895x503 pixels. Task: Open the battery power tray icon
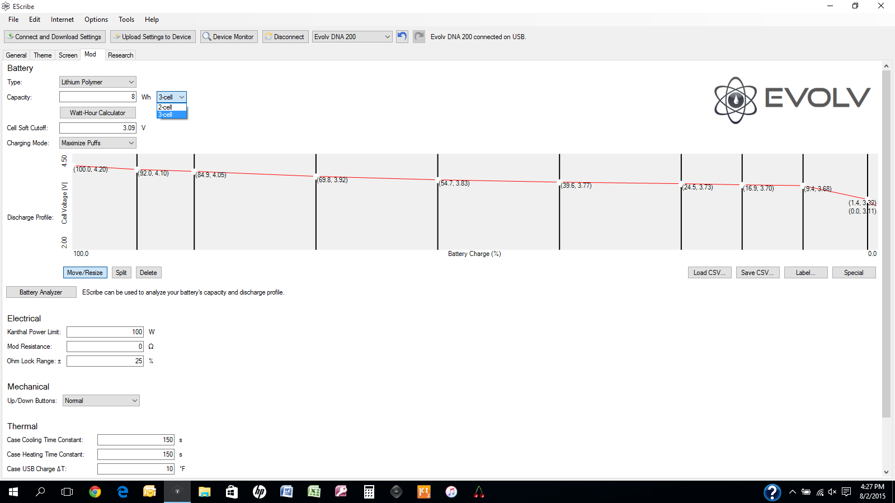[806, 492]
